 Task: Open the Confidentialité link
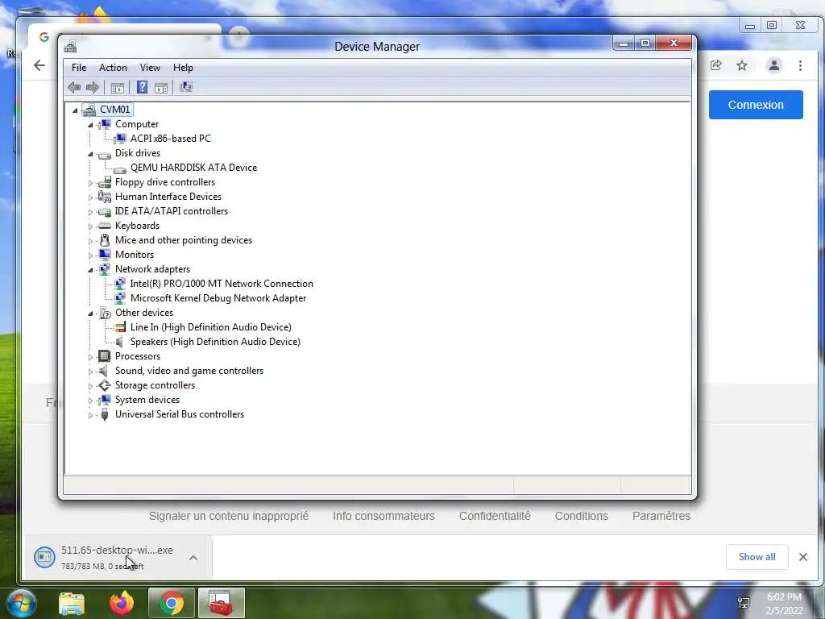[x=495, y=516]
